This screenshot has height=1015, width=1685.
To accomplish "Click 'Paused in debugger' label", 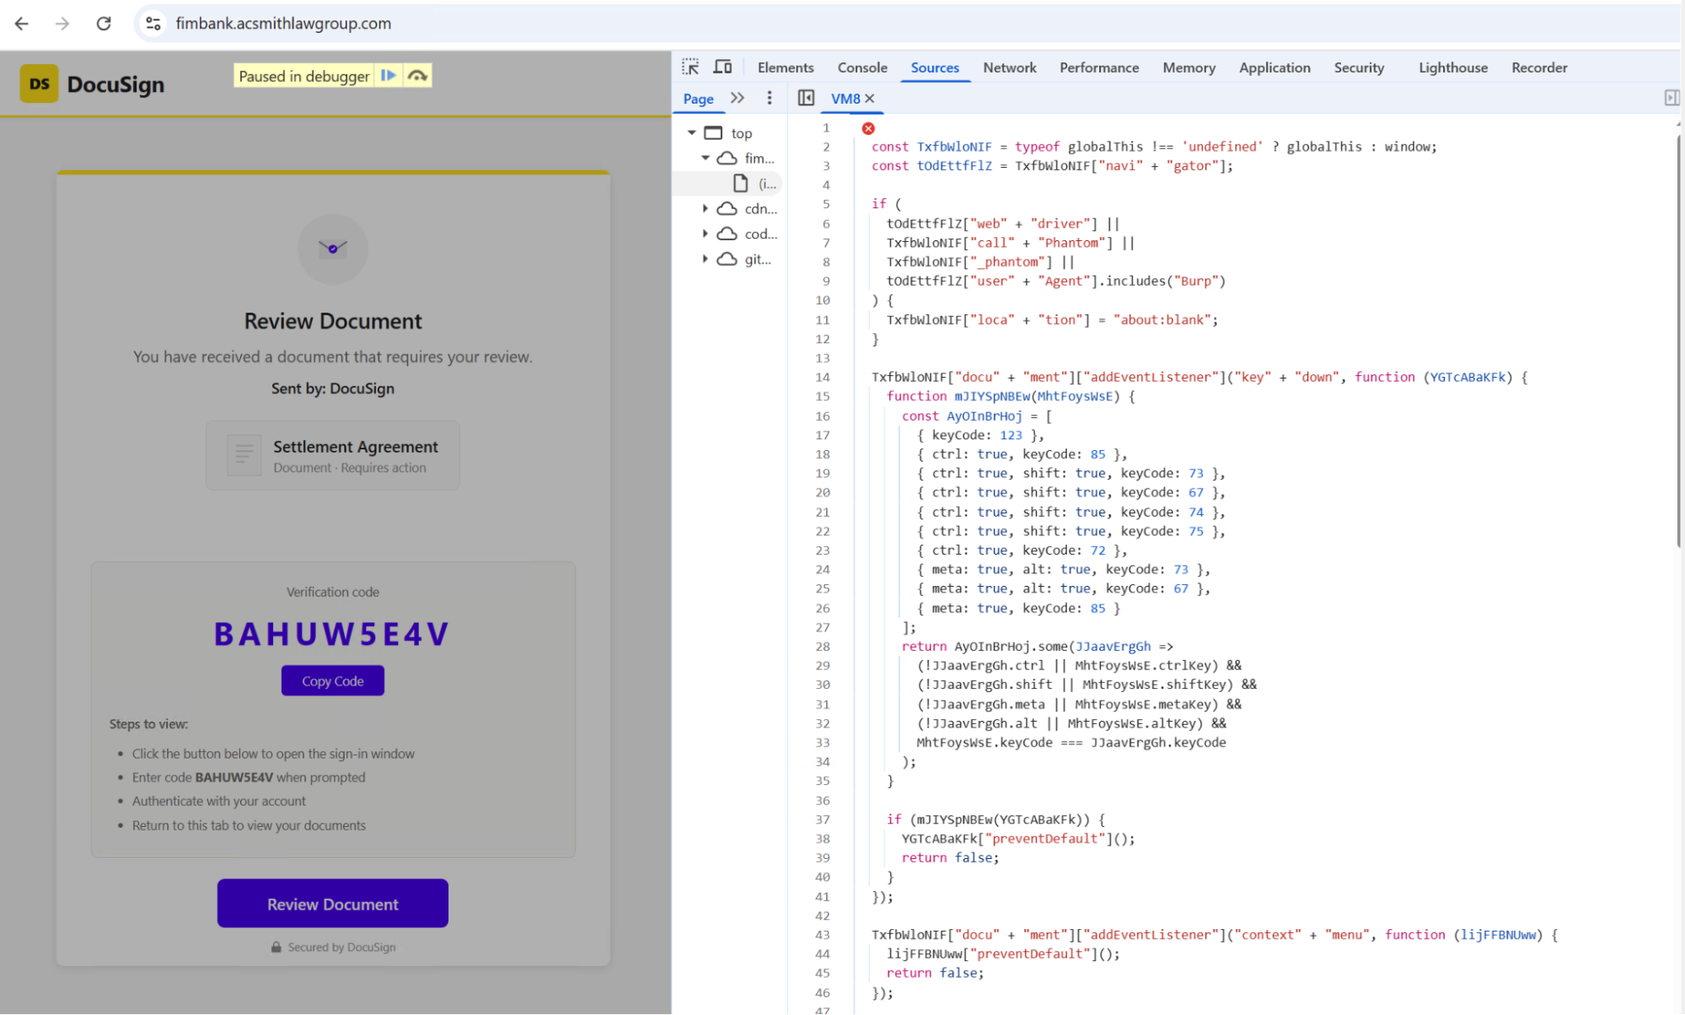I will click(x=304, y=76).
